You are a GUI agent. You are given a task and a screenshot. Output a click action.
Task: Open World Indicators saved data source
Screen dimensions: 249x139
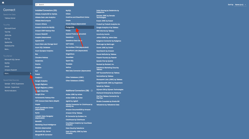point(11,91)
